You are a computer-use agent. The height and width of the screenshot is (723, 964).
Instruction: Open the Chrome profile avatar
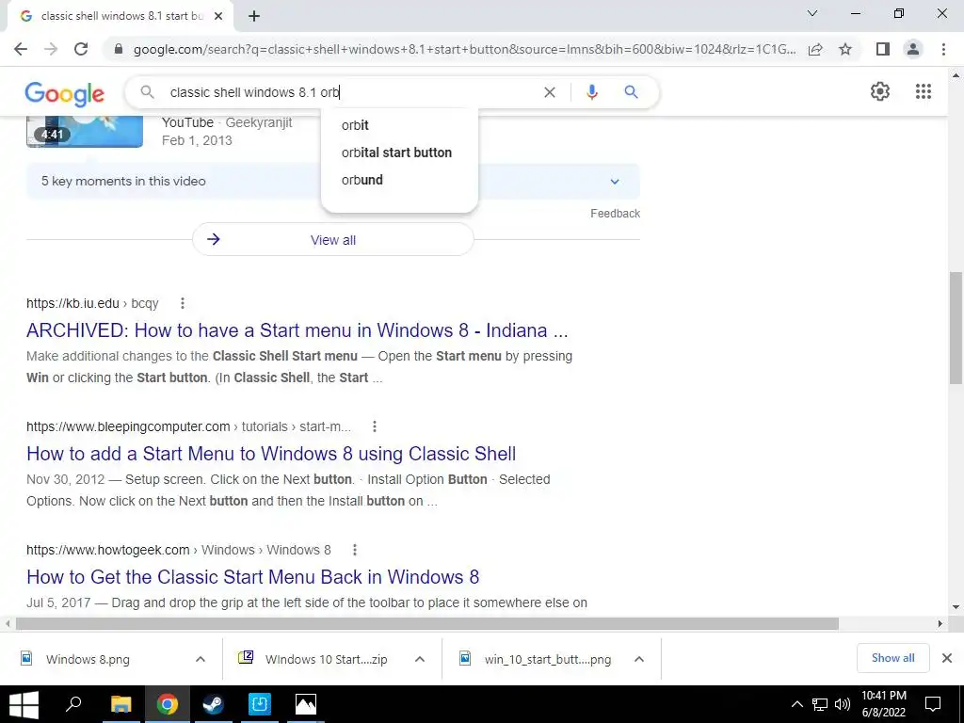point(913,49)
